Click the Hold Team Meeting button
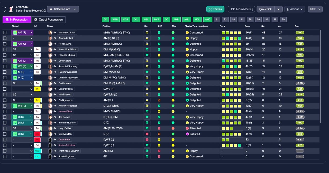Image resolution: width=329 pixels, height=173 pixels. click(241, 9)
